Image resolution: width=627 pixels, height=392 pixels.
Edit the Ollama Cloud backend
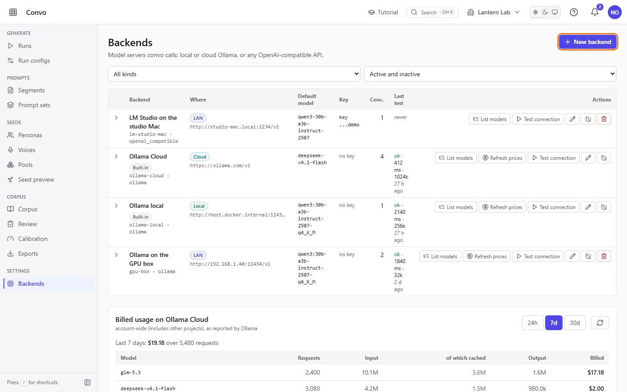pos(588,158)
